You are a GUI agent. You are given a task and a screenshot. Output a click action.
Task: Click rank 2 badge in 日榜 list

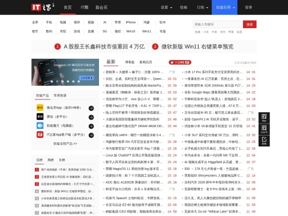[37, 177]
